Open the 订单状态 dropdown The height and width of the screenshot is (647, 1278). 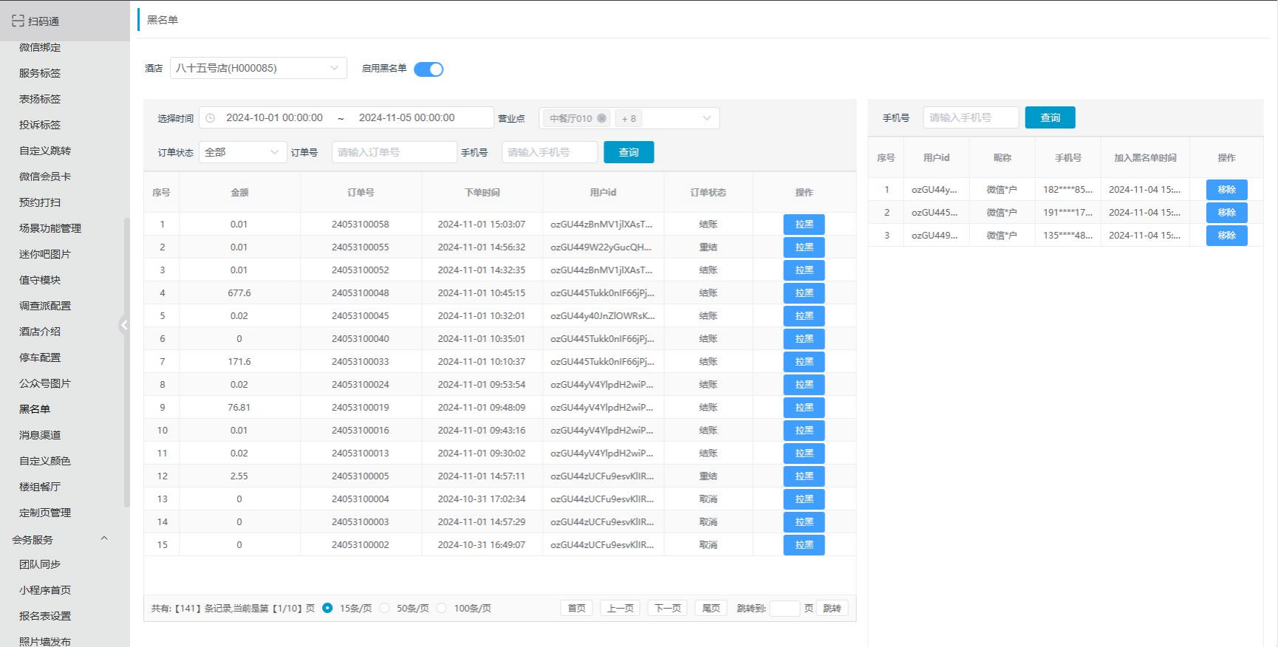click(242, 152)
